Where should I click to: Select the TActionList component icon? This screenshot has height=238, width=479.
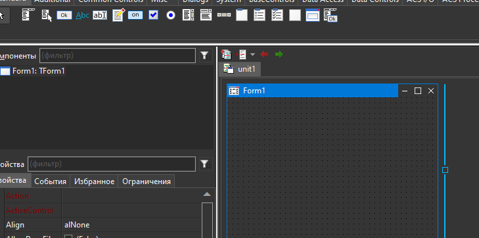(331, 15)
